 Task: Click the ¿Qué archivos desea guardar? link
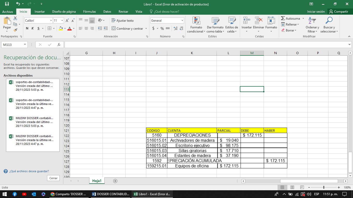pos(29,171)
